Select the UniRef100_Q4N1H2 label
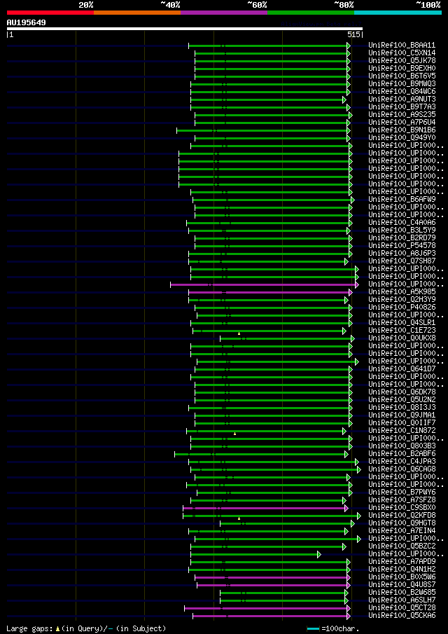This screenshot has height=634, width=448. coord(402,570)
